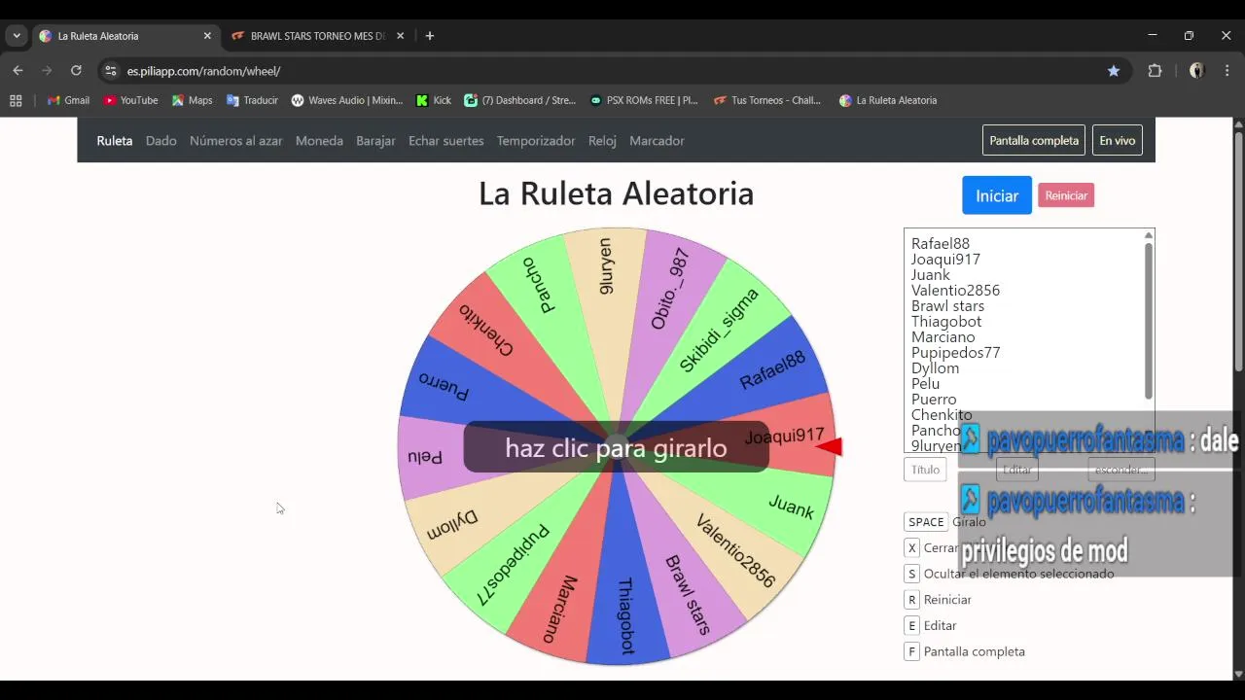The image size is (1245, 700).
Task: Reload the page with refresh icon
Action: pyautogui.click(x=76, y=71)
